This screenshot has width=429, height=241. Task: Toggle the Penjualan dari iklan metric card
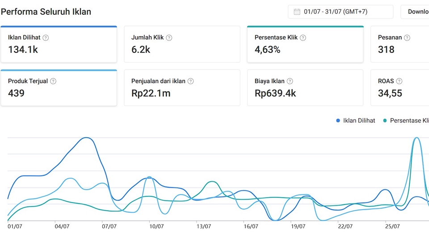(x=182, y=88)
